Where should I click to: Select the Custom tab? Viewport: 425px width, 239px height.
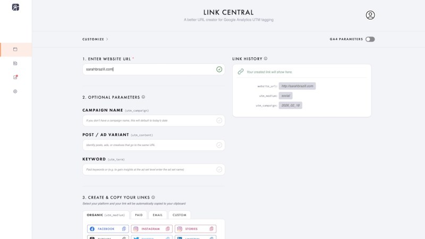point(180,215)
